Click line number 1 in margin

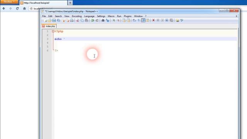(47, 31)
